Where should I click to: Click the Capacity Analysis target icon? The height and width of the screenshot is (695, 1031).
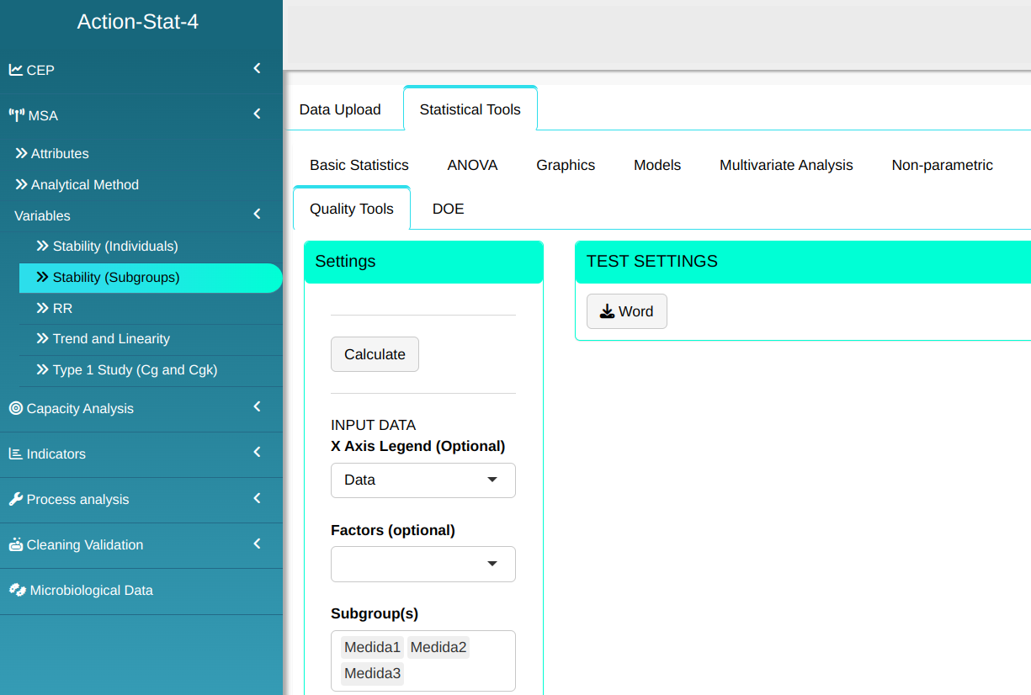16,408
